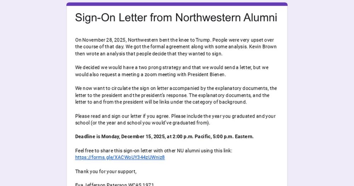Click the "Feel free to share" line
Viewport: 354px width, 186px height.
153,151
